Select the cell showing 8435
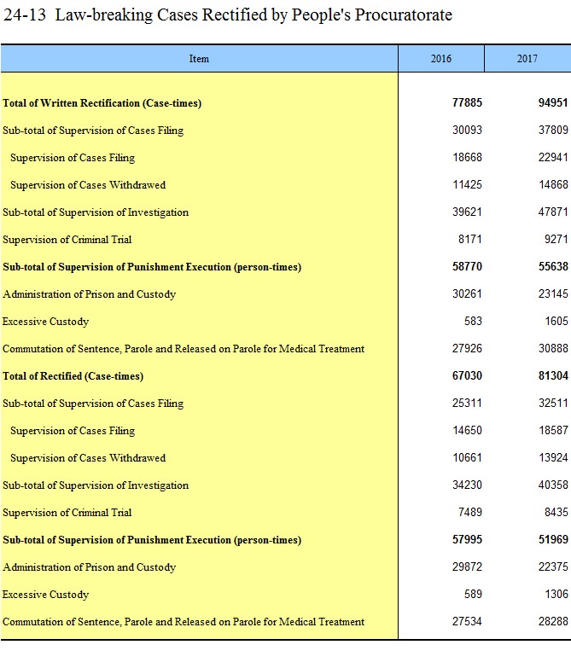Screen dimensions: 571x668 [x=556, y=512]
